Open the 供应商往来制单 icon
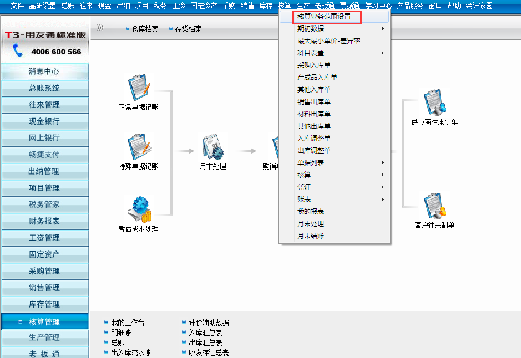 (434, 102)
